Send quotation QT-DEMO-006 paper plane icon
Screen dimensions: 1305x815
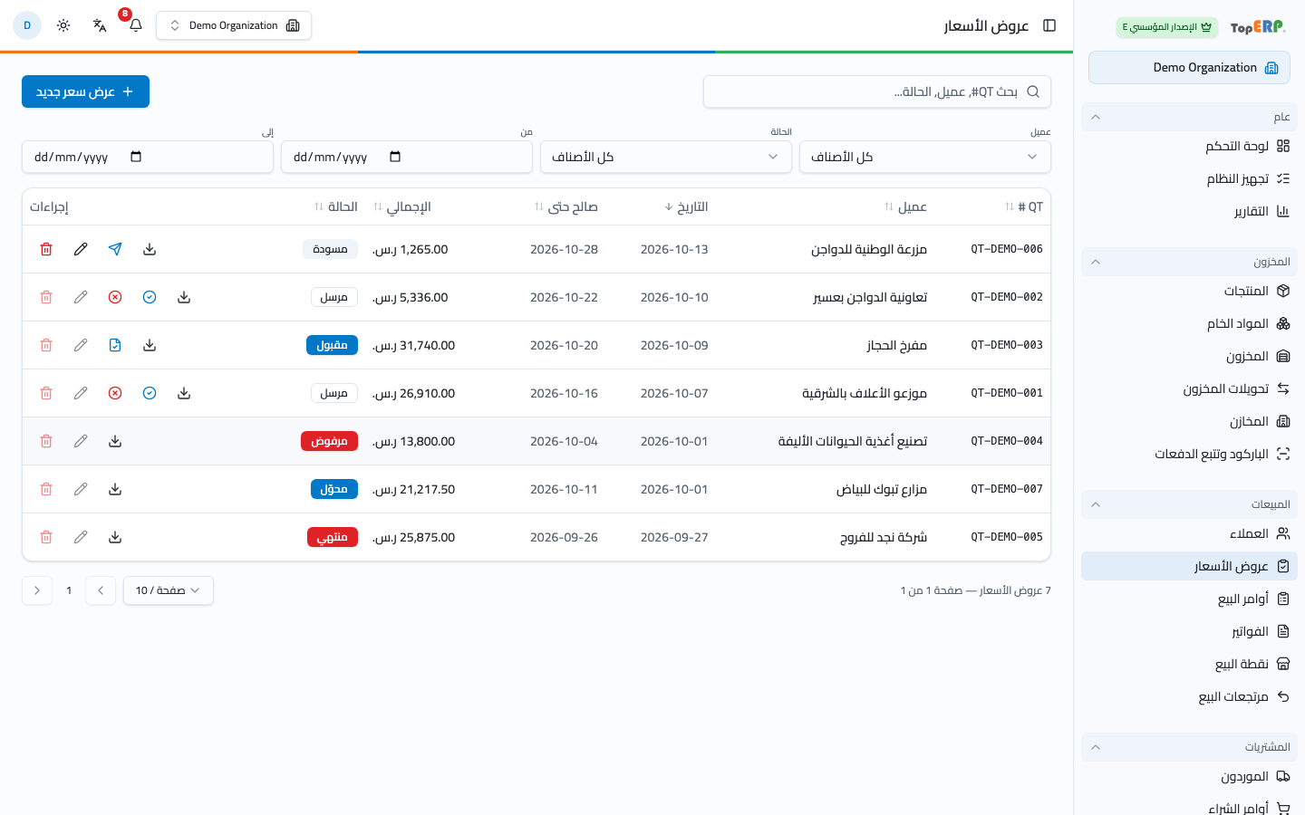[x=115, y=249]
